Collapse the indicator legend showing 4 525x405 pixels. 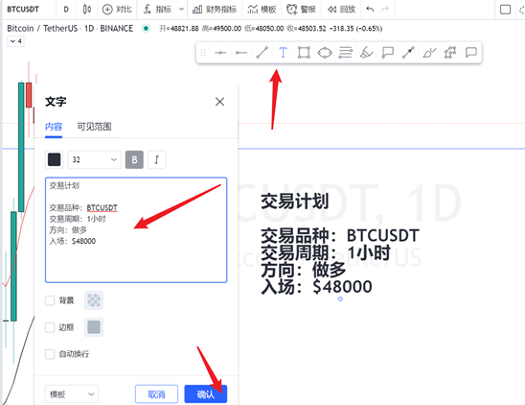tap(15, 41)
